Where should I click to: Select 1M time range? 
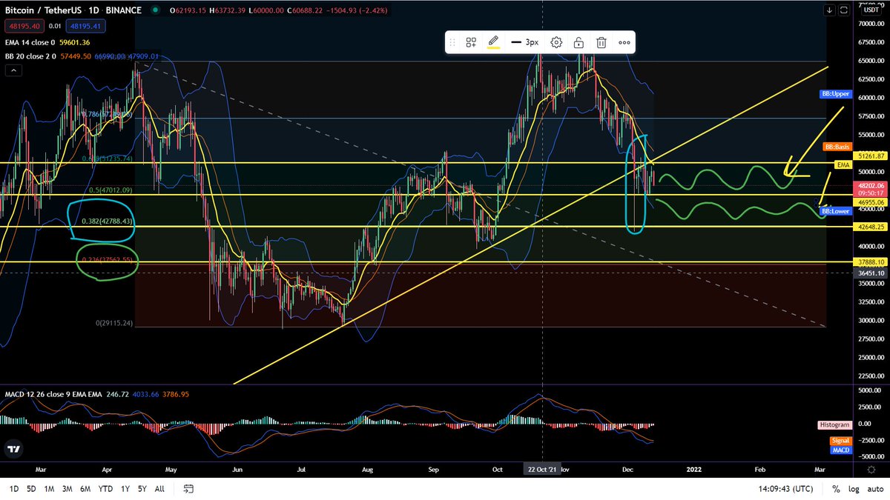click(49, 489)
